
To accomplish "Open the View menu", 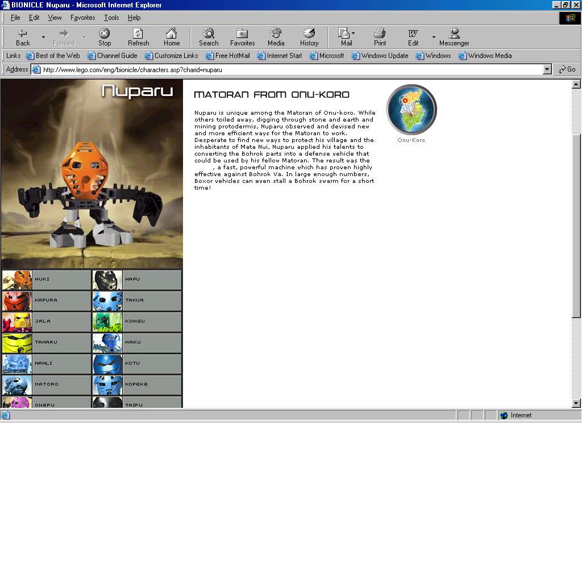I will coord(55,18).
